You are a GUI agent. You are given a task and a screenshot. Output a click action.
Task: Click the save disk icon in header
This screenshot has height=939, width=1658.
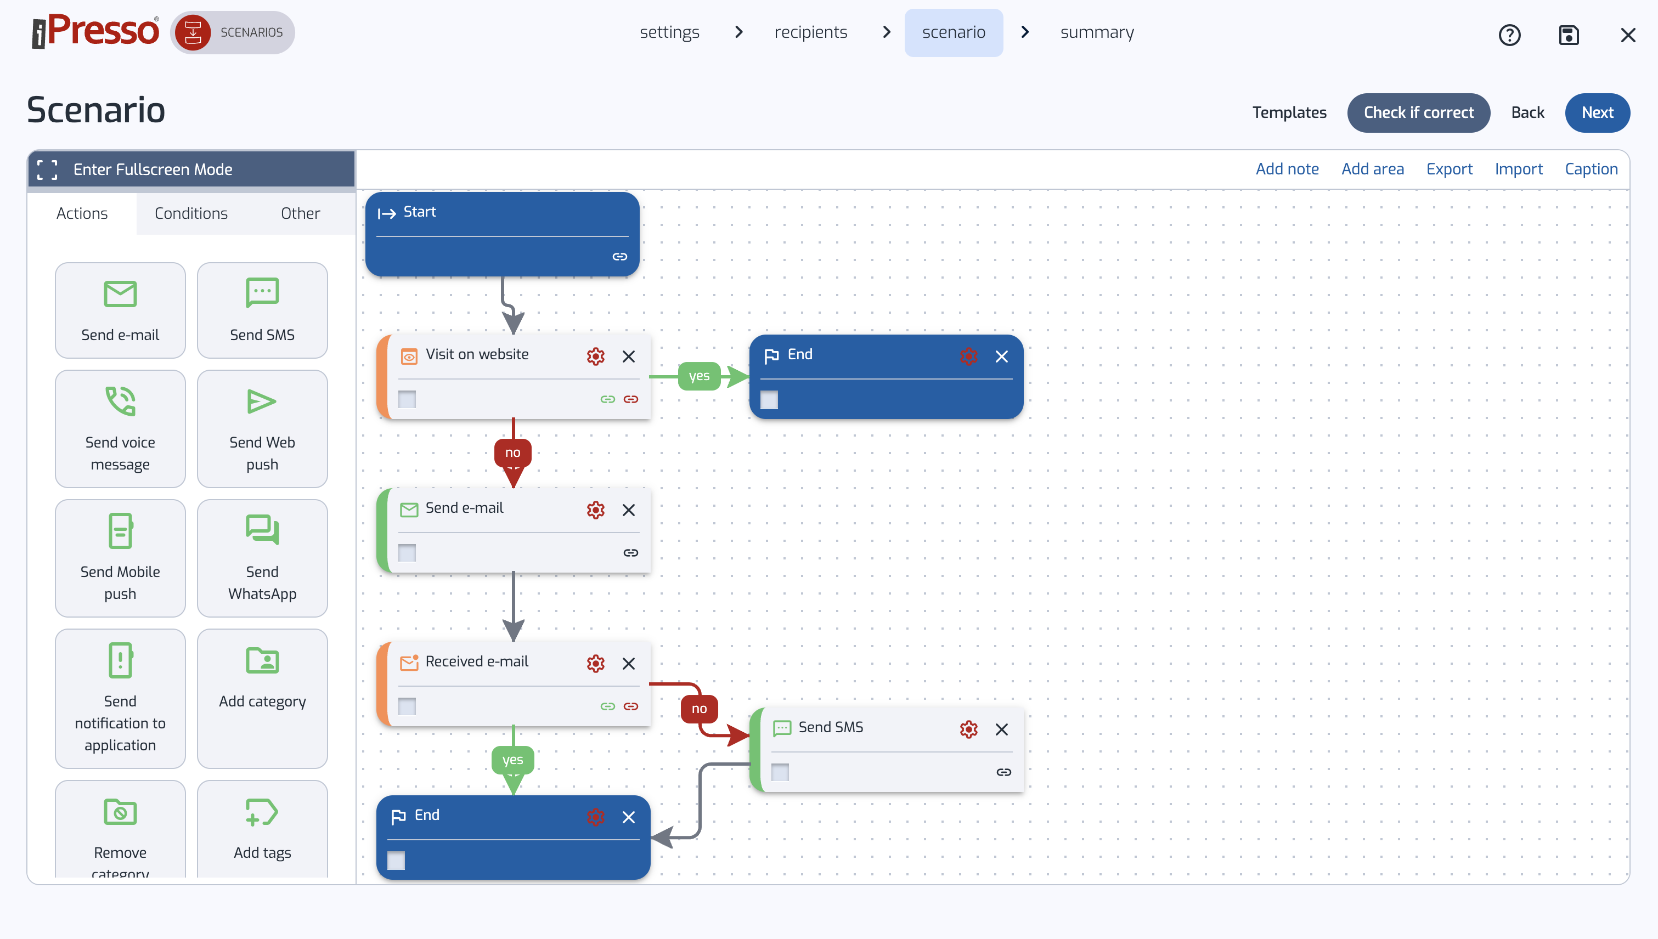[1569, 35]
